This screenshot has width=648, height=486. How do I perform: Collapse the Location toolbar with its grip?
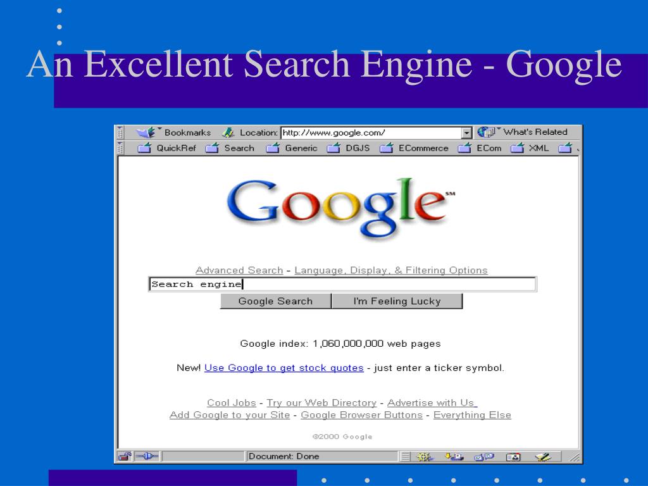[x=120, y=132]
